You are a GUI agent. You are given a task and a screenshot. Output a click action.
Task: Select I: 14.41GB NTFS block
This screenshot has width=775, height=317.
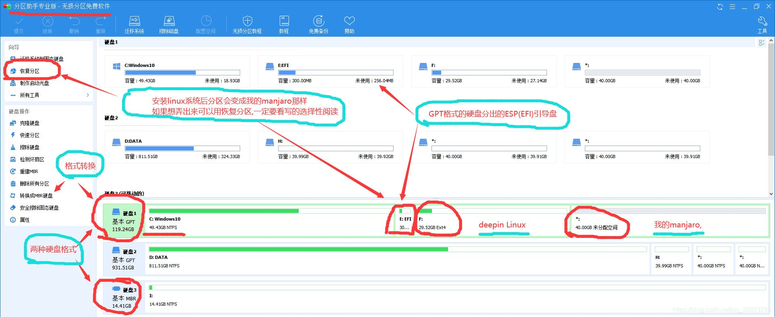coord(457,297)
